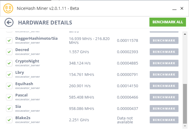Select the DaggerHashimoto/Sia algorithm name
Screen dimensions: 189x132
click(x=36, y=39)
